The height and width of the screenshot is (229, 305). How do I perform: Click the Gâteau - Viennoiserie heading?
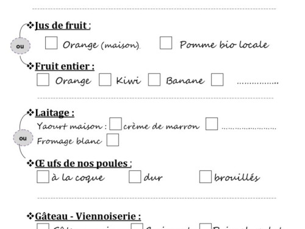[x=88, y=216]
